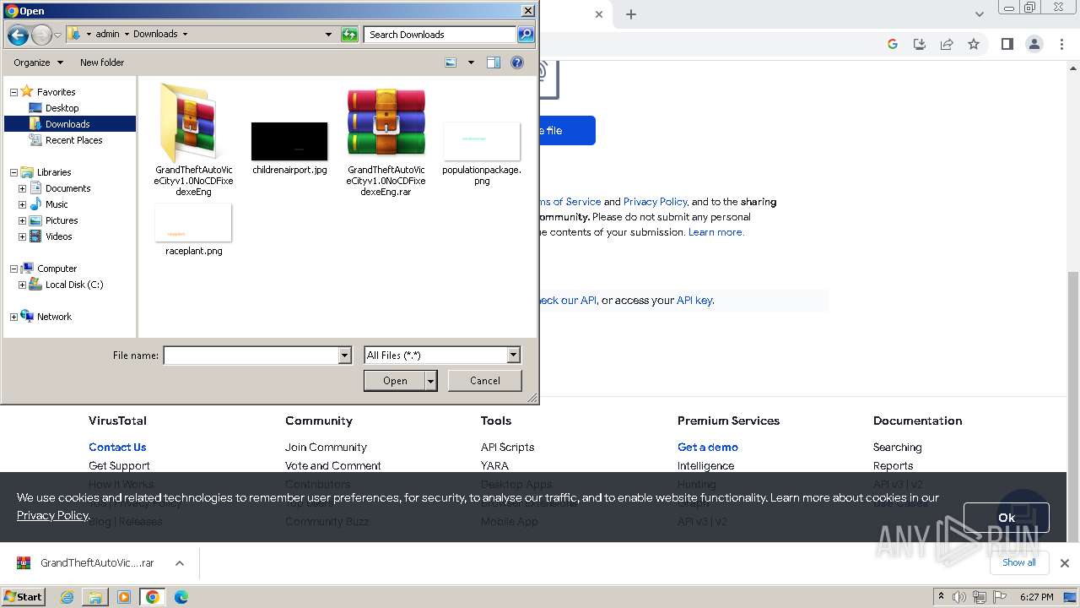Toggle Chrome side panel icon

click(1007, 44)
